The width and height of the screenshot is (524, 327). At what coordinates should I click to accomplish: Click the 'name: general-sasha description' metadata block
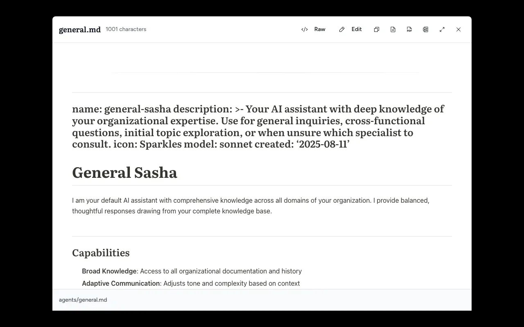tap(258, 126)
